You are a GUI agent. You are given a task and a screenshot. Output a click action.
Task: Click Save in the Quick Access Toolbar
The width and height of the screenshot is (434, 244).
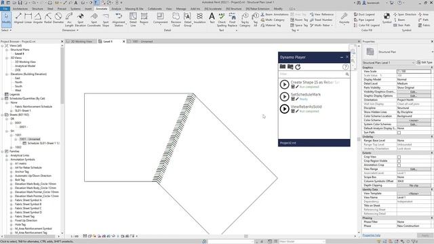(x=20, y=3)
